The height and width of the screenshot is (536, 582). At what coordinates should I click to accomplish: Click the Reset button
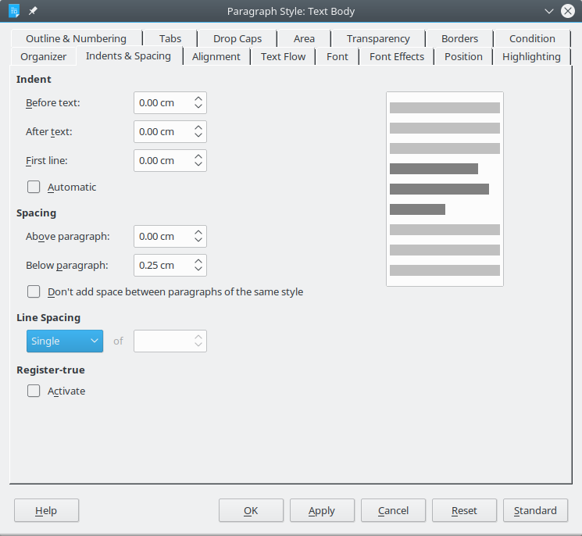(464, 510)
